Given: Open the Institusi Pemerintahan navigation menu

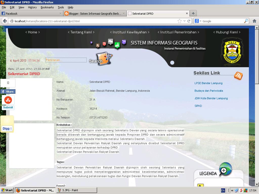Looking at the screenshot, I should point(179,32).
